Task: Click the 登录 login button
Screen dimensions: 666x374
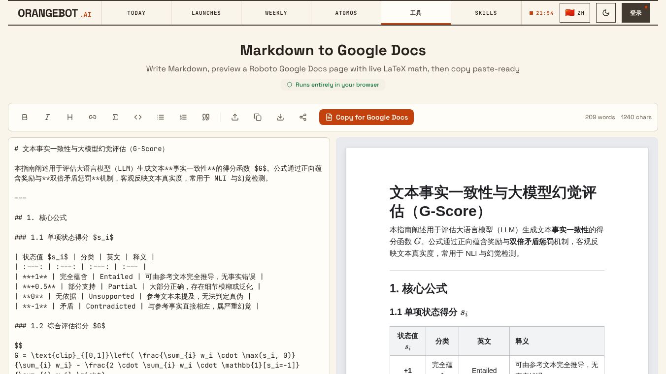Action: [x=636, y=13]
